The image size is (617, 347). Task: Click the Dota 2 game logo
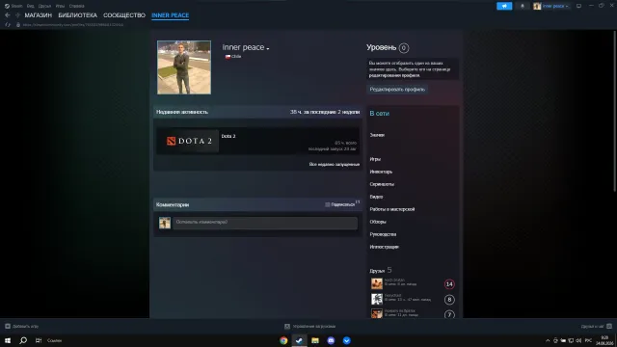click(188, 141)
